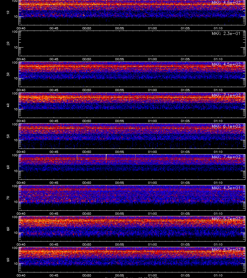247x278 pixels.
Task: Select the "MAX: 4.3e+01" readout in panel 7R
Action: click(226, 188)
